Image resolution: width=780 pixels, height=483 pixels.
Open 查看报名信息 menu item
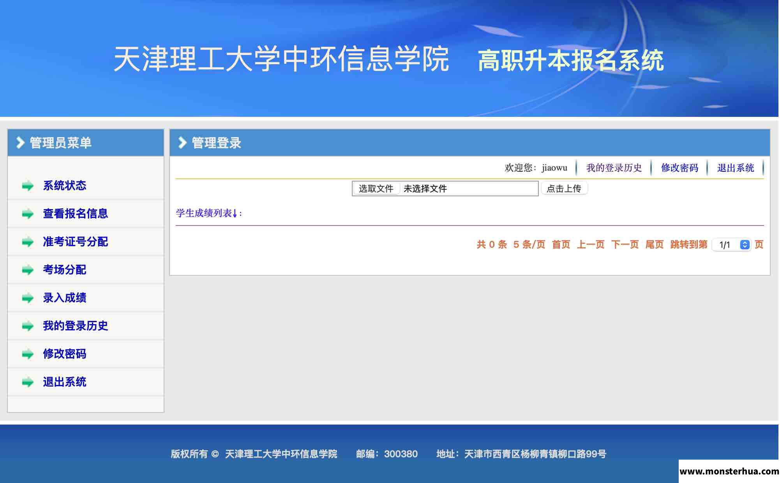pyautogui.click(x=76, y=213)
